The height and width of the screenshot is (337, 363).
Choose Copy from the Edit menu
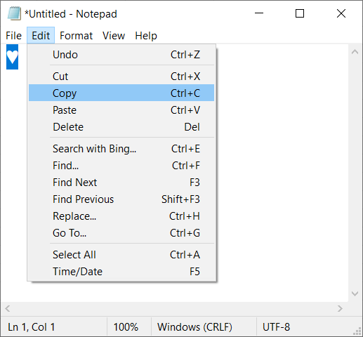(x=121, y=93)
